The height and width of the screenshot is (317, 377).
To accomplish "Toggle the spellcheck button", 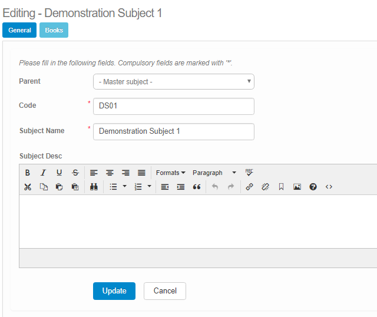I will coord(249,172).
